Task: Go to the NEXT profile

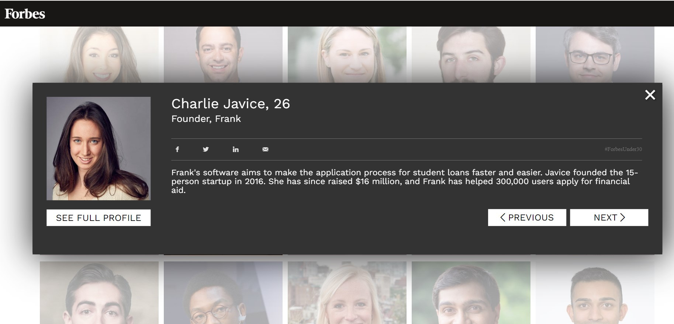Action: coord(609,218)
